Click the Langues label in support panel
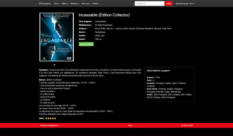 (151, 83)
